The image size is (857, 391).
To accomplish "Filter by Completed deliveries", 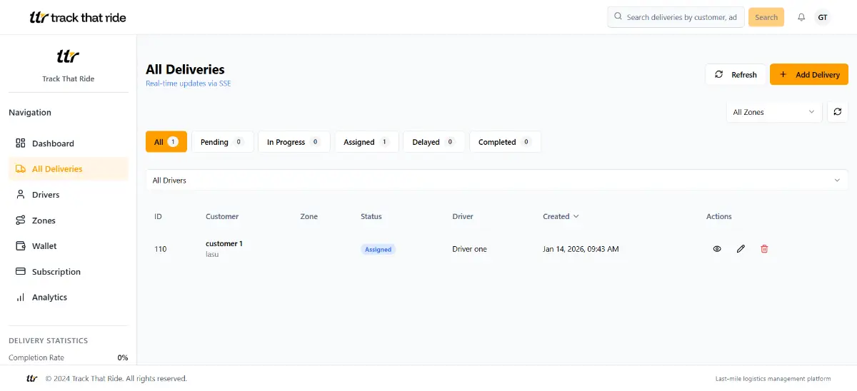I will point(505,142).
